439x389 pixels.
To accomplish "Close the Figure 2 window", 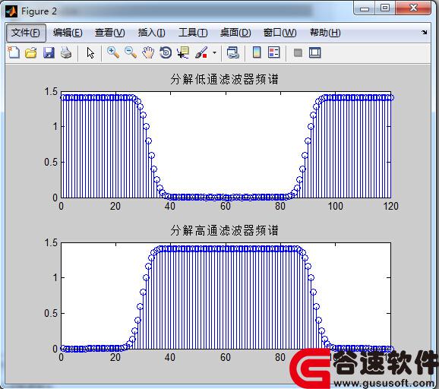I will [x=413, y=8].
